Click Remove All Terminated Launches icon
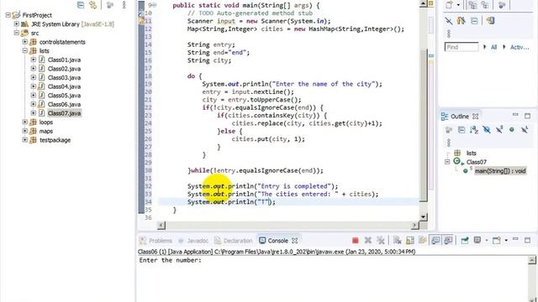Screen dimensions: 538x302 380,241
